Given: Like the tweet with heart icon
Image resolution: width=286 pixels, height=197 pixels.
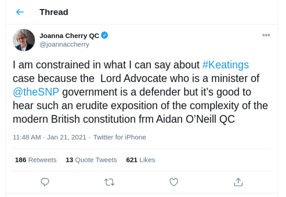Looking at the screenshot, I should 174,182.
